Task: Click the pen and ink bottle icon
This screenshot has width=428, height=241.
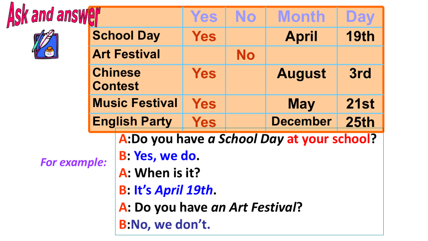Action: [45, 44]
